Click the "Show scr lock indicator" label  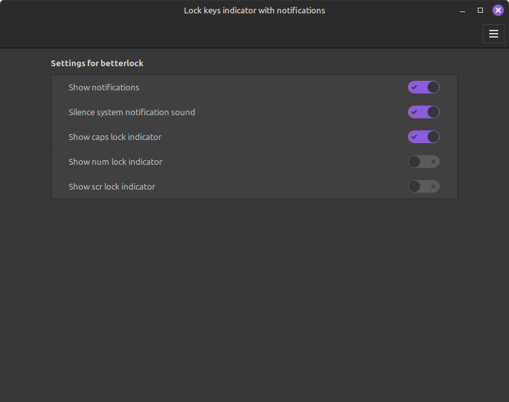tap(112, 186)
